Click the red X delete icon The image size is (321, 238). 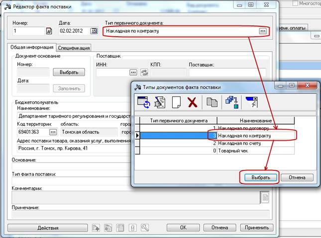click(x=193, y=102)
